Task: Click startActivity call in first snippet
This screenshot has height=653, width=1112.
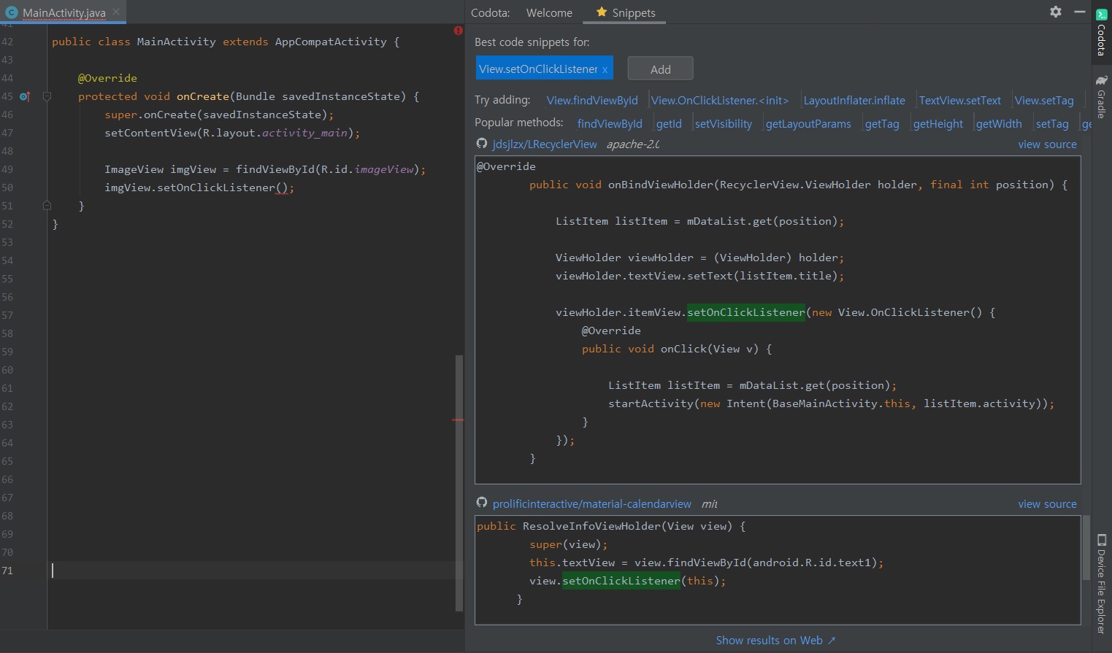Action: click(x=651, y=403)
